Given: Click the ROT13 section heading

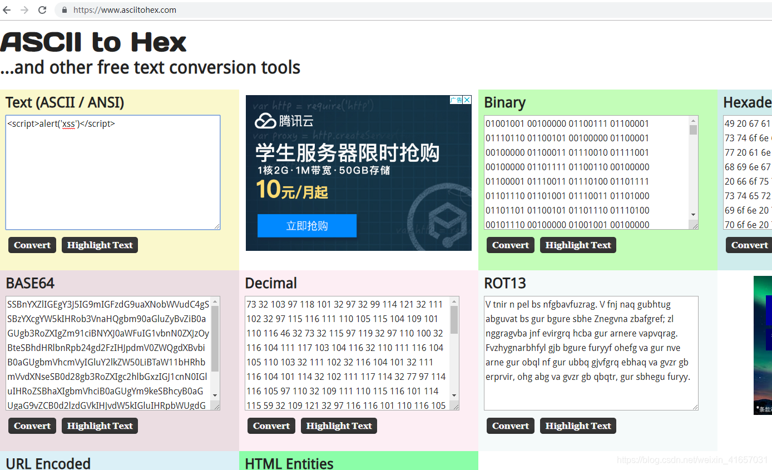Looking at the screenshot, I should pyautogui.click(x=505, y=284).
